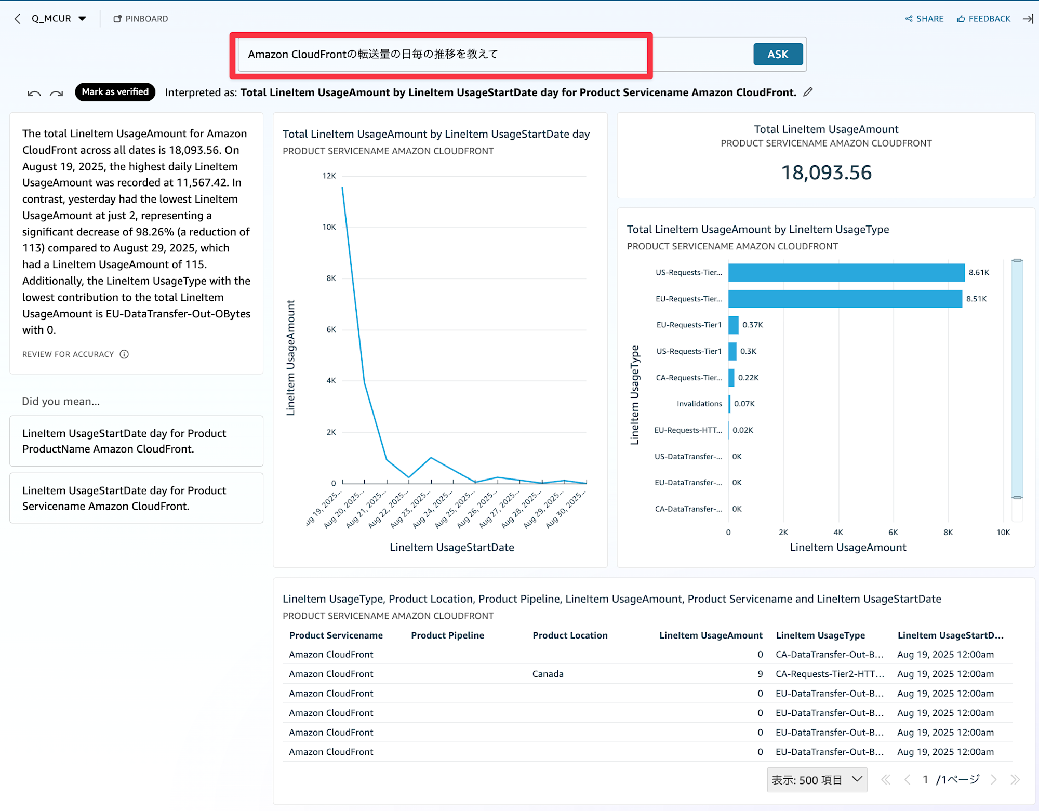This screenshot has width=1039, height=811.
Task: Click the redo arrow icon
Action: tap(56, 94)
